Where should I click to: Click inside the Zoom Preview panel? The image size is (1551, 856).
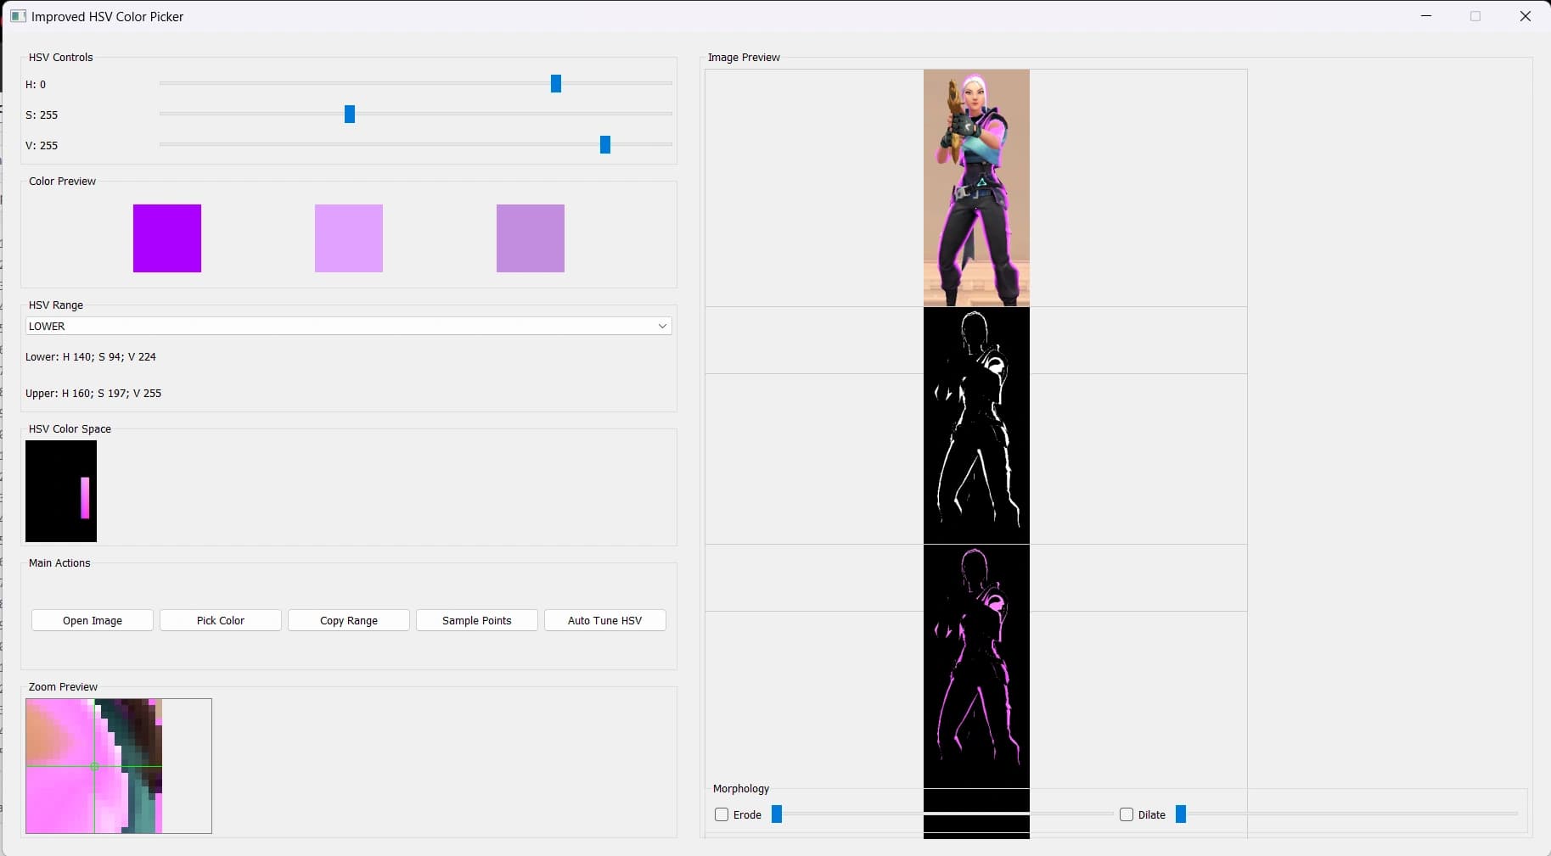(x=118, y=766)
